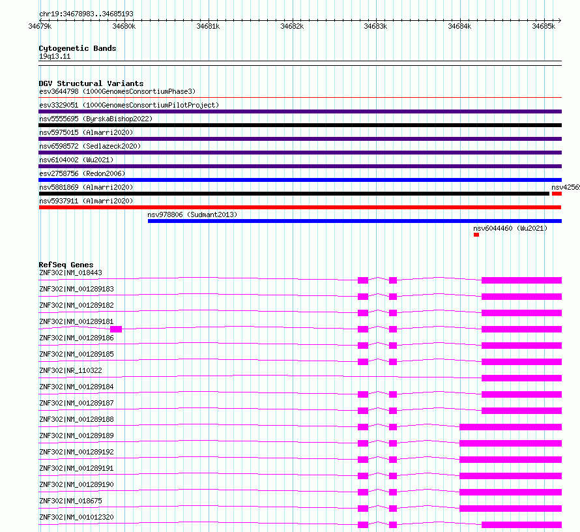580x532 pixels.
Task: Open variant nsv6598572 (Sedlazeck2020) label
Action: pyautogui.click(x=90, y=146)
